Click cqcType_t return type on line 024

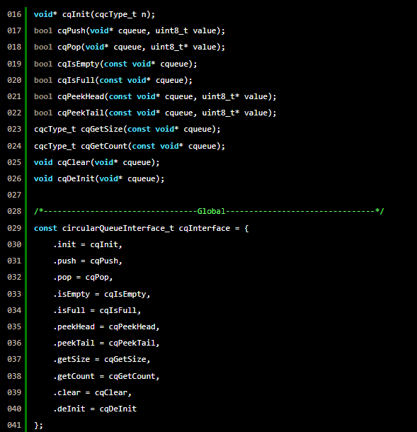click(x=55, y=147)
